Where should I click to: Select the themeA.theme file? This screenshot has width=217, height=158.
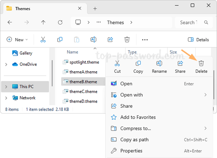point(83,72)
